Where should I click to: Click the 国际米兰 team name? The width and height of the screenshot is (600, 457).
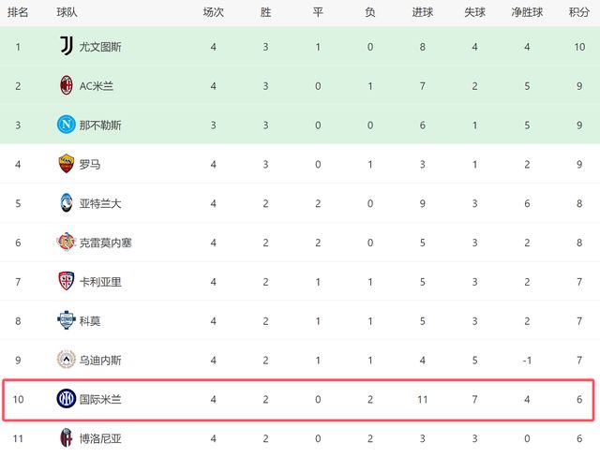100,399
